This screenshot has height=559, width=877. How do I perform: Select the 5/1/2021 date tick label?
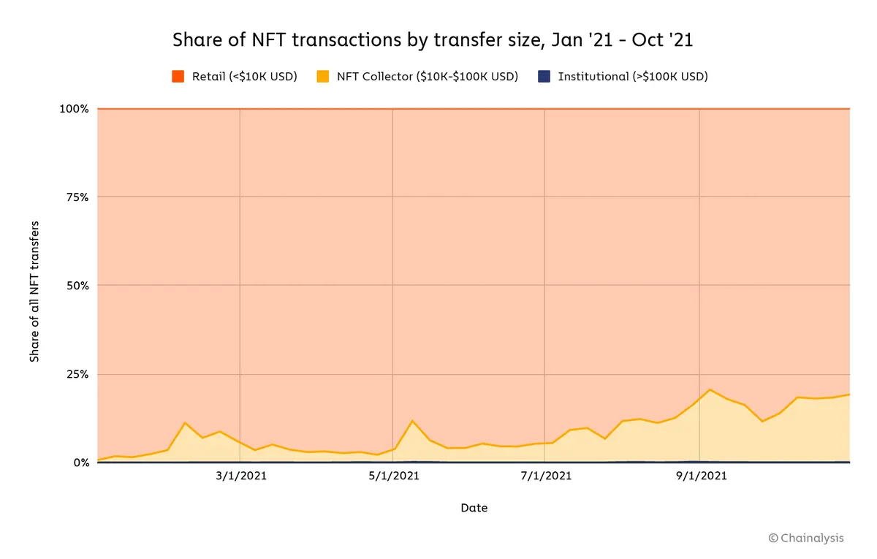(x=393, y=476)
